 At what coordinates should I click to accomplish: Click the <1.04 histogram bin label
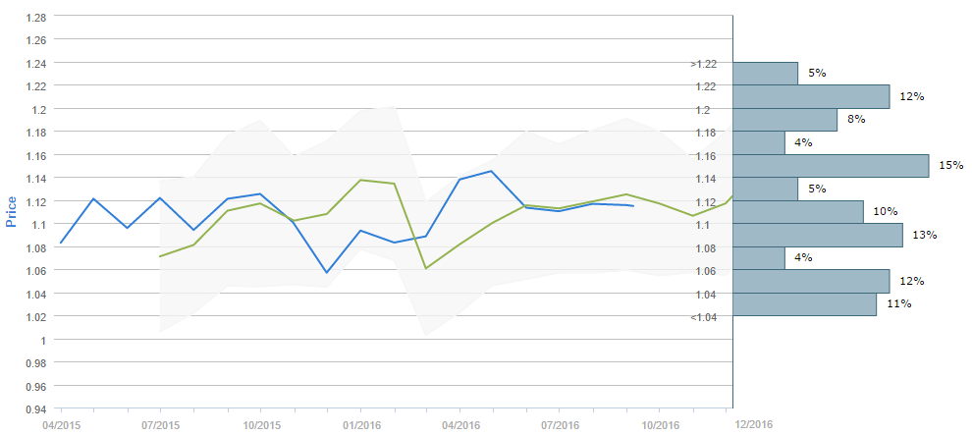pyautogui.click(x=703, y=316)
